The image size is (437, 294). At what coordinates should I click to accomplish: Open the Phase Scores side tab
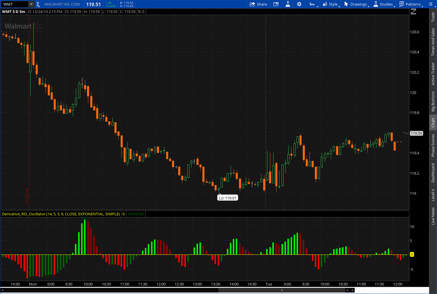(433, 145)
